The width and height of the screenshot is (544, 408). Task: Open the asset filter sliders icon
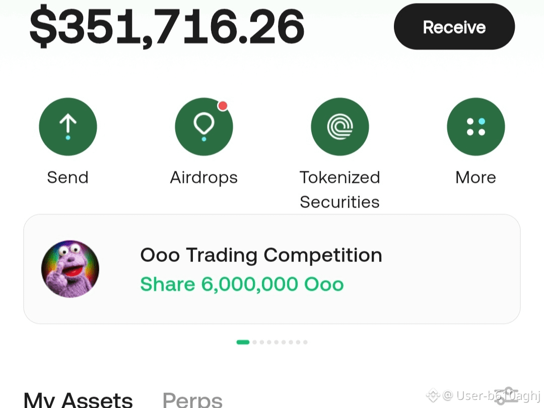507,396
